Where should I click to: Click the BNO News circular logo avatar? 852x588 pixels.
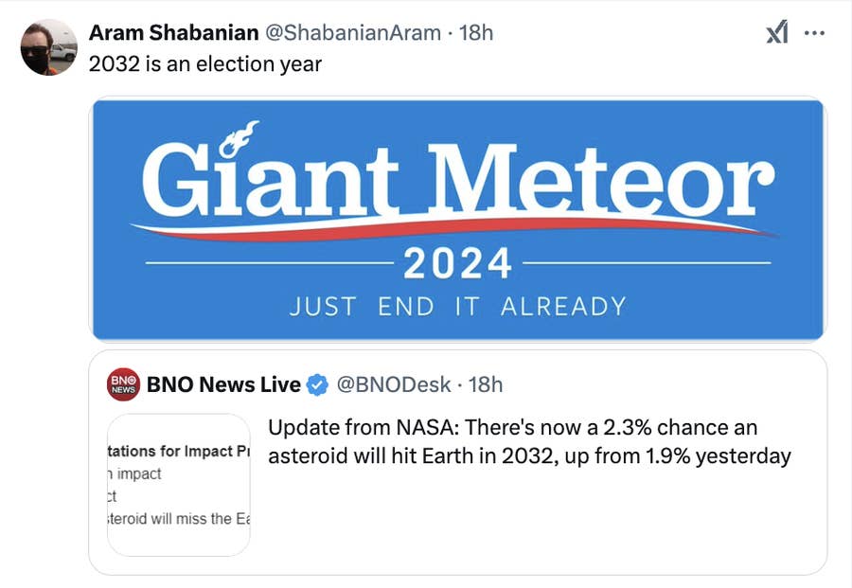(121, 384)
